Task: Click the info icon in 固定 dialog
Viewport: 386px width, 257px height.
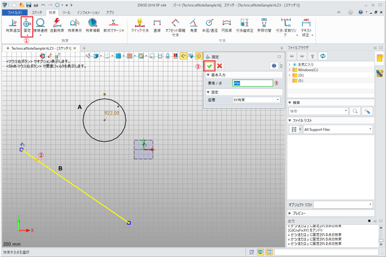Action: [274, 66]
